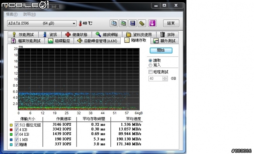The image size is (254, 154).
Task: Click the thermometer temperature icon
Action: 80,23
